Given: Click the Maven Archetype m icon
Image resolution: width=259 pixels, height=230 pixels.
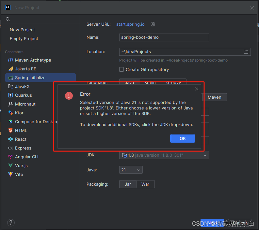Looking at the screenshot, I should coord(10,60).
